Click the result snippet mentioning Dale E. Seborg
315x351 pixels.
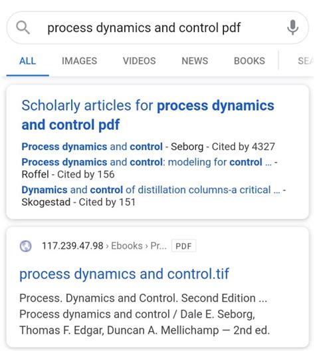145,314
